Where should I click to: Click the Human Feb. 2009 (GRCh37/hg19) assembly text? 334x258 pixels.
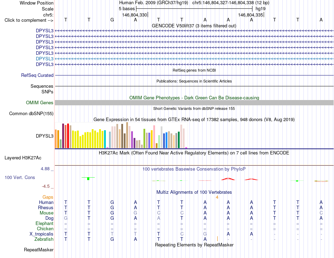tap(154, 3)
